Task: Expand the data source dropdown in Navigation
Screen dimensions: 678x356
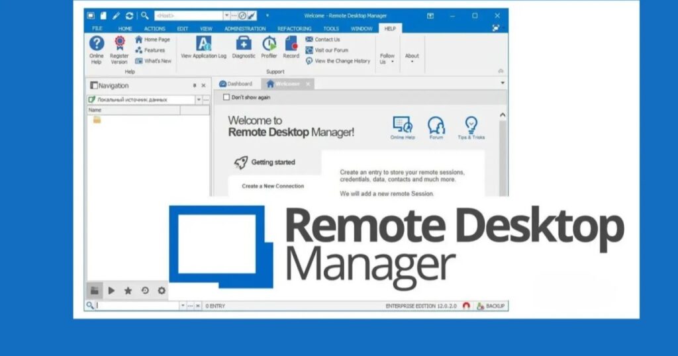Action: [x=198, y=100]
